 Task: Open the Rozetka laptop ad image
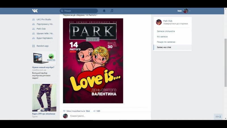[x=44, y=58]
